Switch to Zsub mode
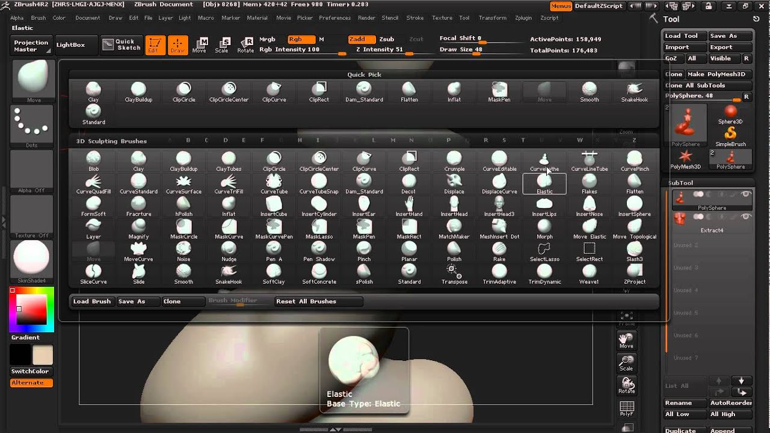The height and width of the screenshot is (433, 770). [387, 39]
